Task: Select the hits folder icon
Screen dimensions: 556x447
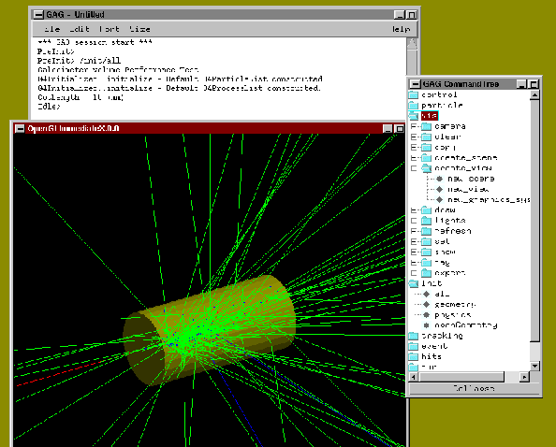Action: coord(414,356)
